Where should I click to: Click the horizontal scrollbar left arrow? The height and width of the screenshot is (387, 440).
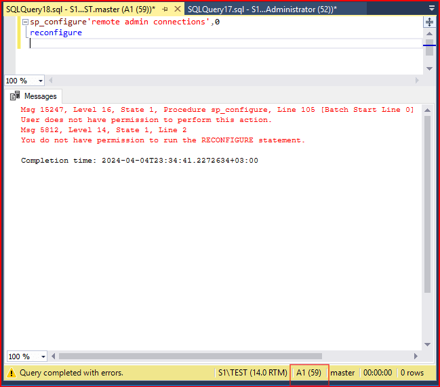coord(54,357)
